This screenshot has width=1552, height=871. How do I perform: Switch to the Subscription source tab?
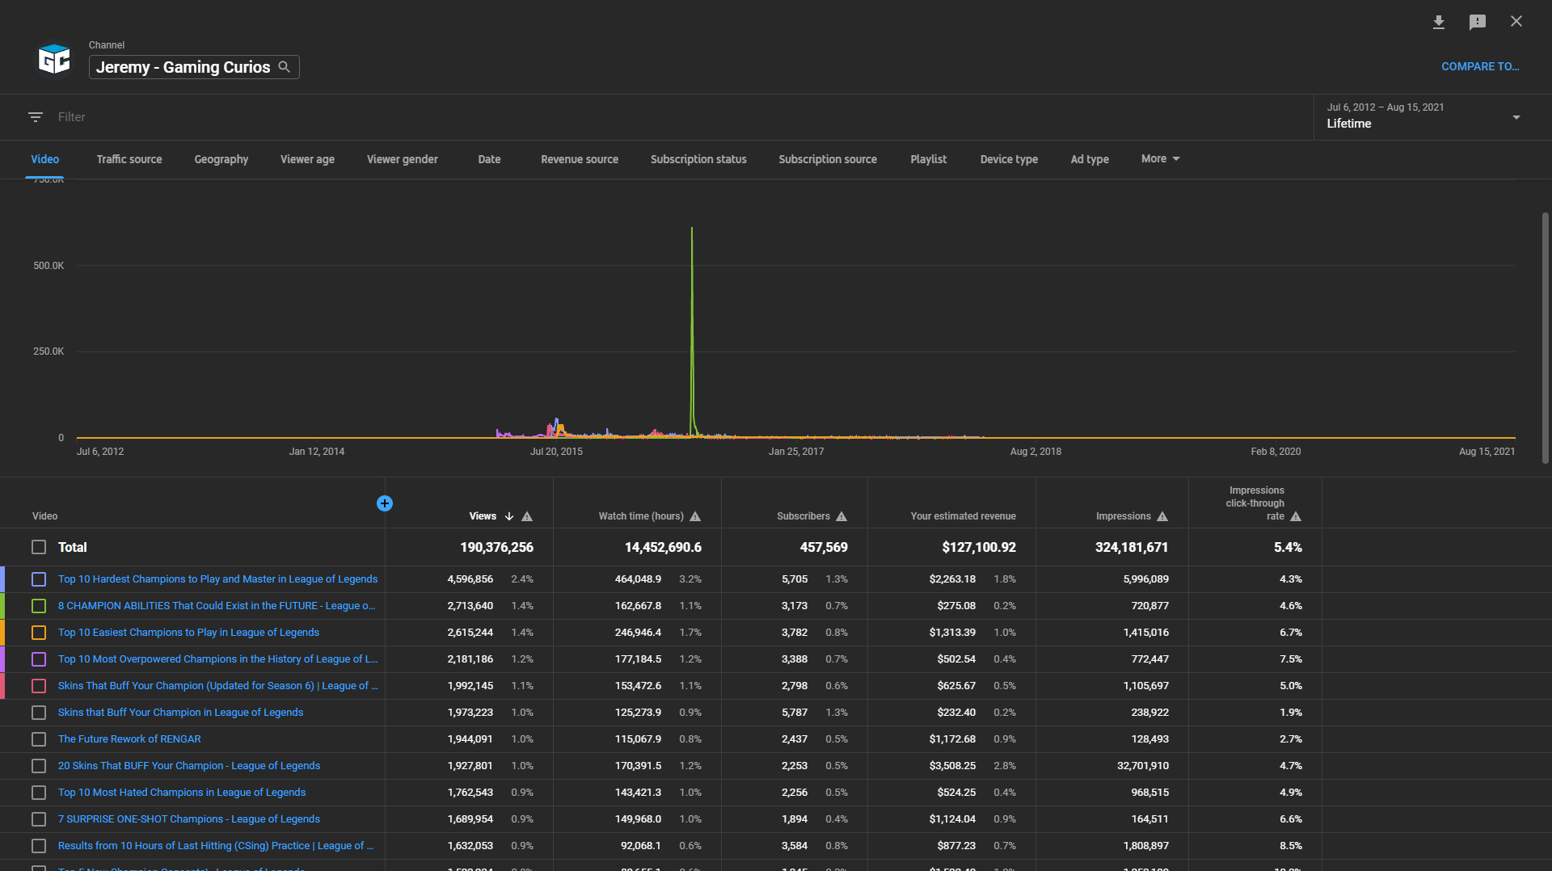pos(828,159)
